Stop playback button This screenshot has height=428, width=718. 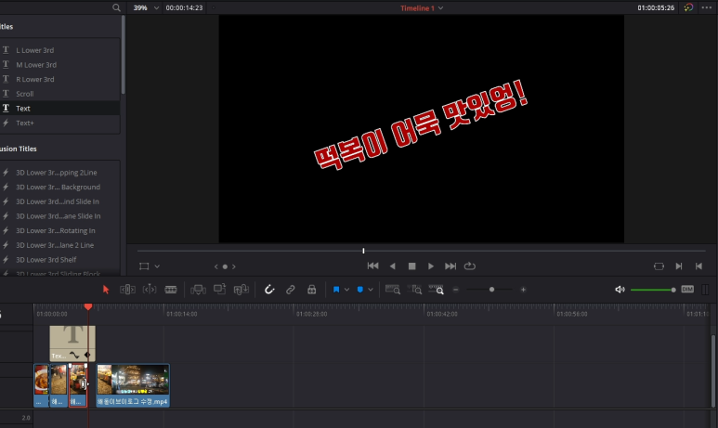coord(411,266)
